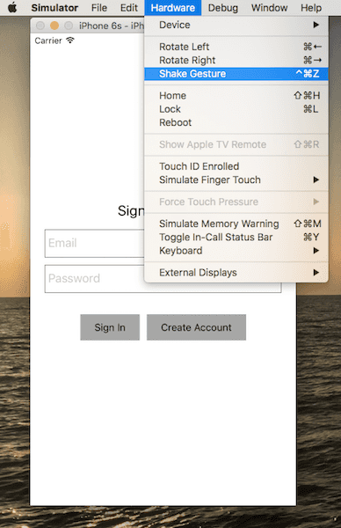Toggle In-Call Status Bar
The image size is (341, 528).
tap(236, 237)
